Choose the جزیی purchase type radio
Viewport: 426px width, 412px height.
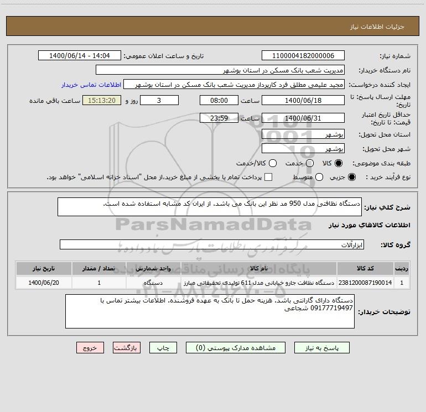(352, 177)
